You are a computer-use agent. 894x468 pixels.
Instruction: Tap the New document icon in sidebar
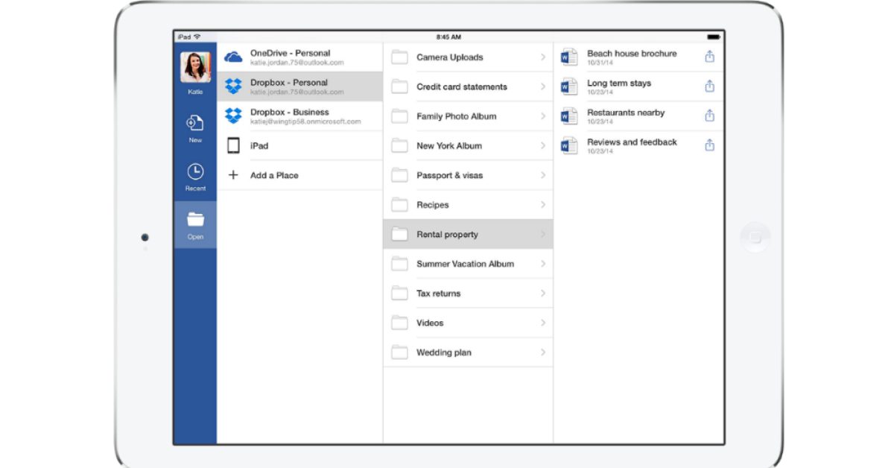coord(194,124)
